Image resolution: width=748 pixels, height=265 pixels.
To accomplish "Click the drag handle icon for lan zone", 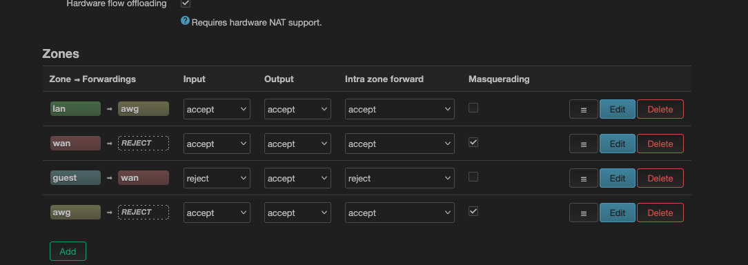I will [583, 109].
